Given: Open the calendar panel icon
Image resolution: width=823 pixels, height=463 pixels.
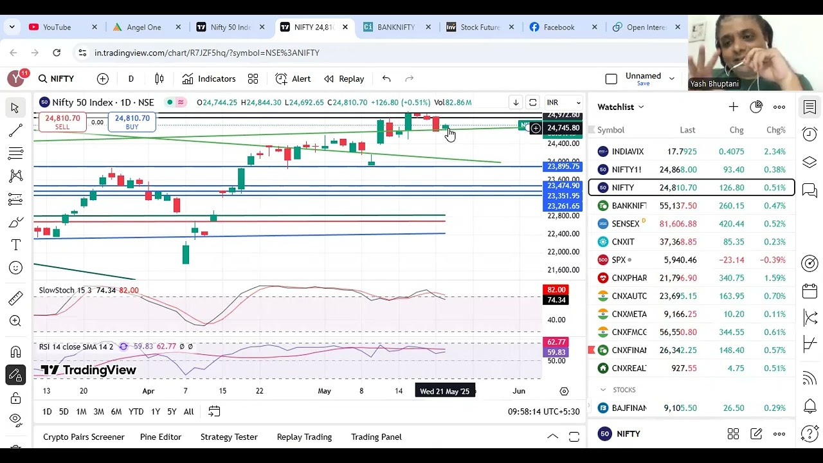Looking at the screenshot, I should [809, 291].
